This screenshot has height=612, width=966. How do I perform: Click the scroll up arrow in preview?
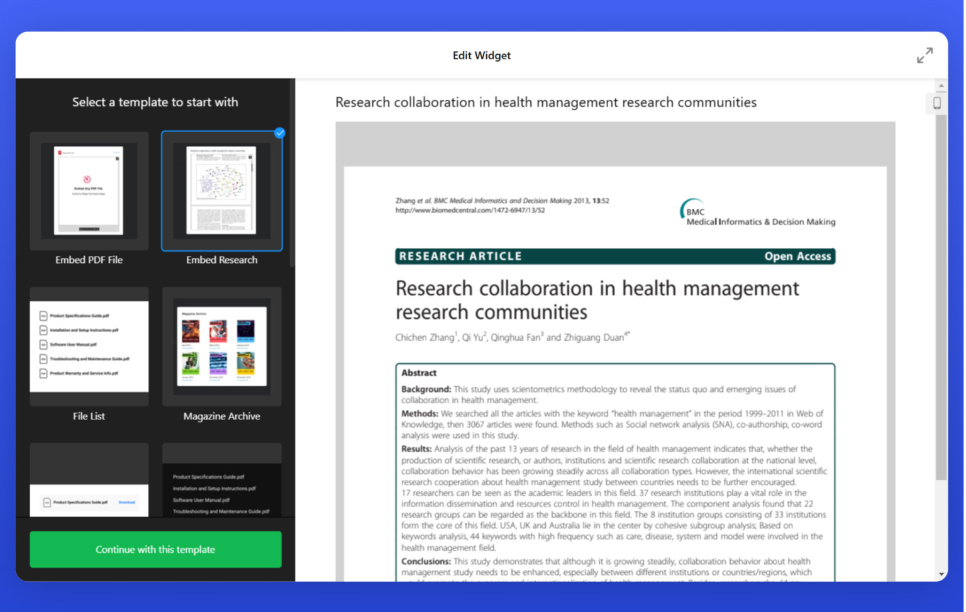941,86
